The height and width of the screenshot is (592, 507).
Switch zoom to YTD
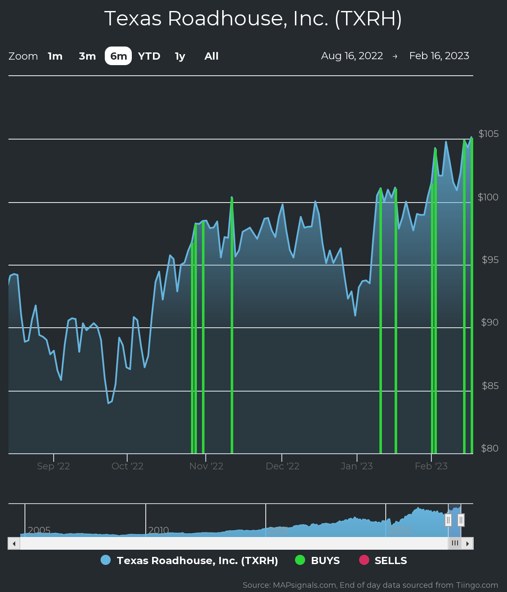(149, 56)
